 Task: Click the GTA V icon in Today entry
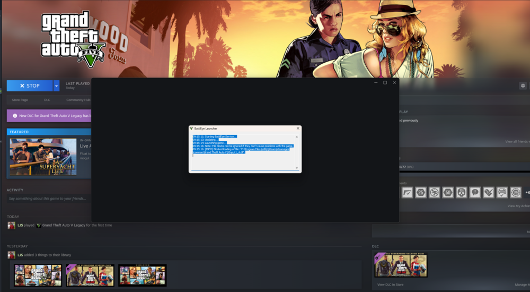tap(39, 225)
